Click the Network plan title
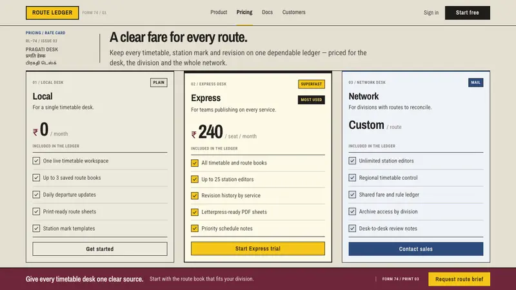516x290 pixels. (x=364, y=96)
